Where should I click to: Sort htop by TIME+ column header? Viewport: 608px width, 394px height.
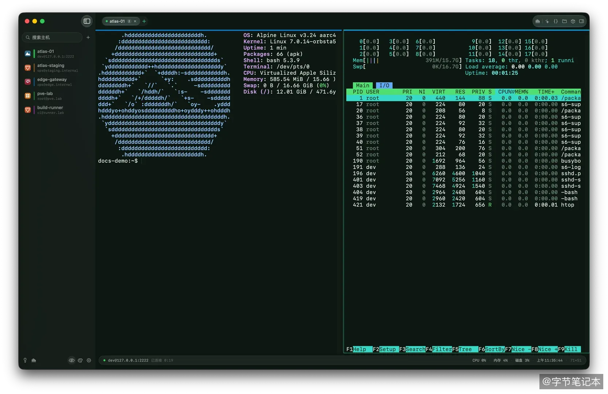[x=546, y=92]
